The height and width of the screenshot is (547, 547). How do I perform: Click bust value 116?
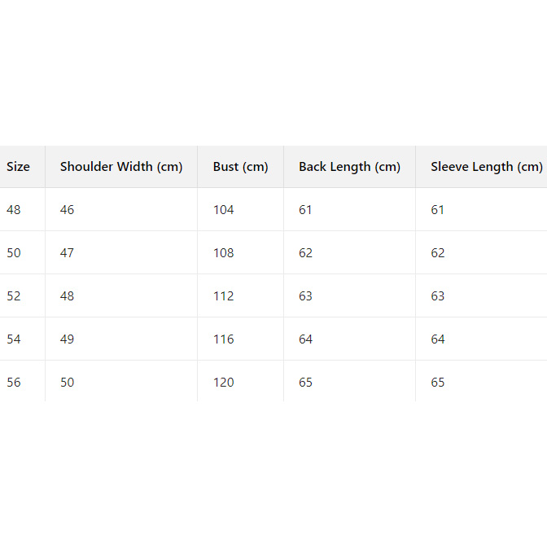tap(223, 339)
